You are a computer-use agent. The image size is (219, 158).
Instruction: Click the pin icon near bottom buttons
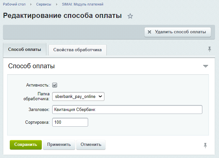click(x=205, y=145)
